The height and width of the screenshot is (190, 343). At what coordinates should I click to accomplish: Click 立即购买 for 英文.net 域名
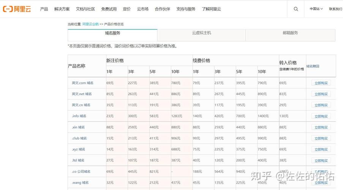click(x=321, y=94)
